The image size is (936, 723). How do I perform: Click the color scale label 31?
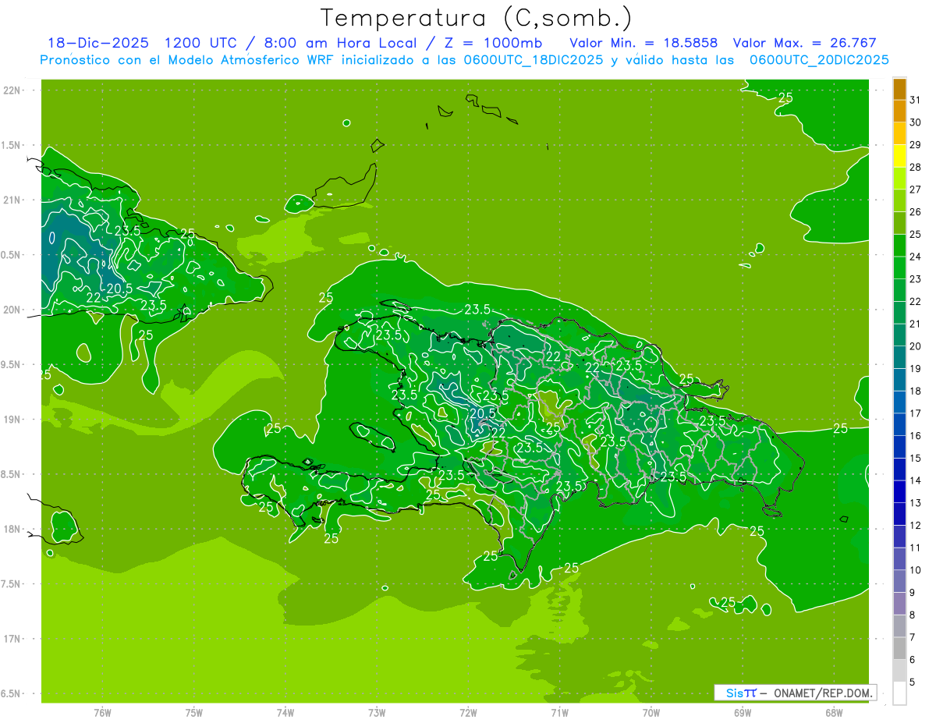[916, 100]
